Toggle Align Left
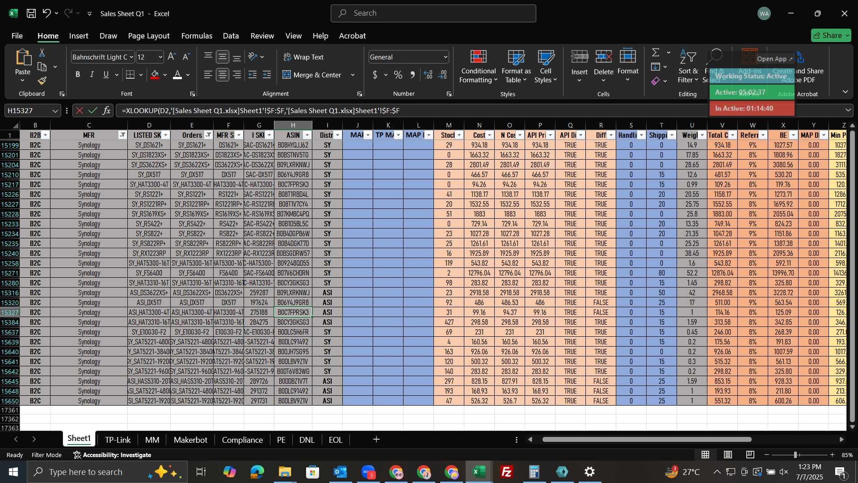Screen dimensions: 858x483 [x=208, y=75]
